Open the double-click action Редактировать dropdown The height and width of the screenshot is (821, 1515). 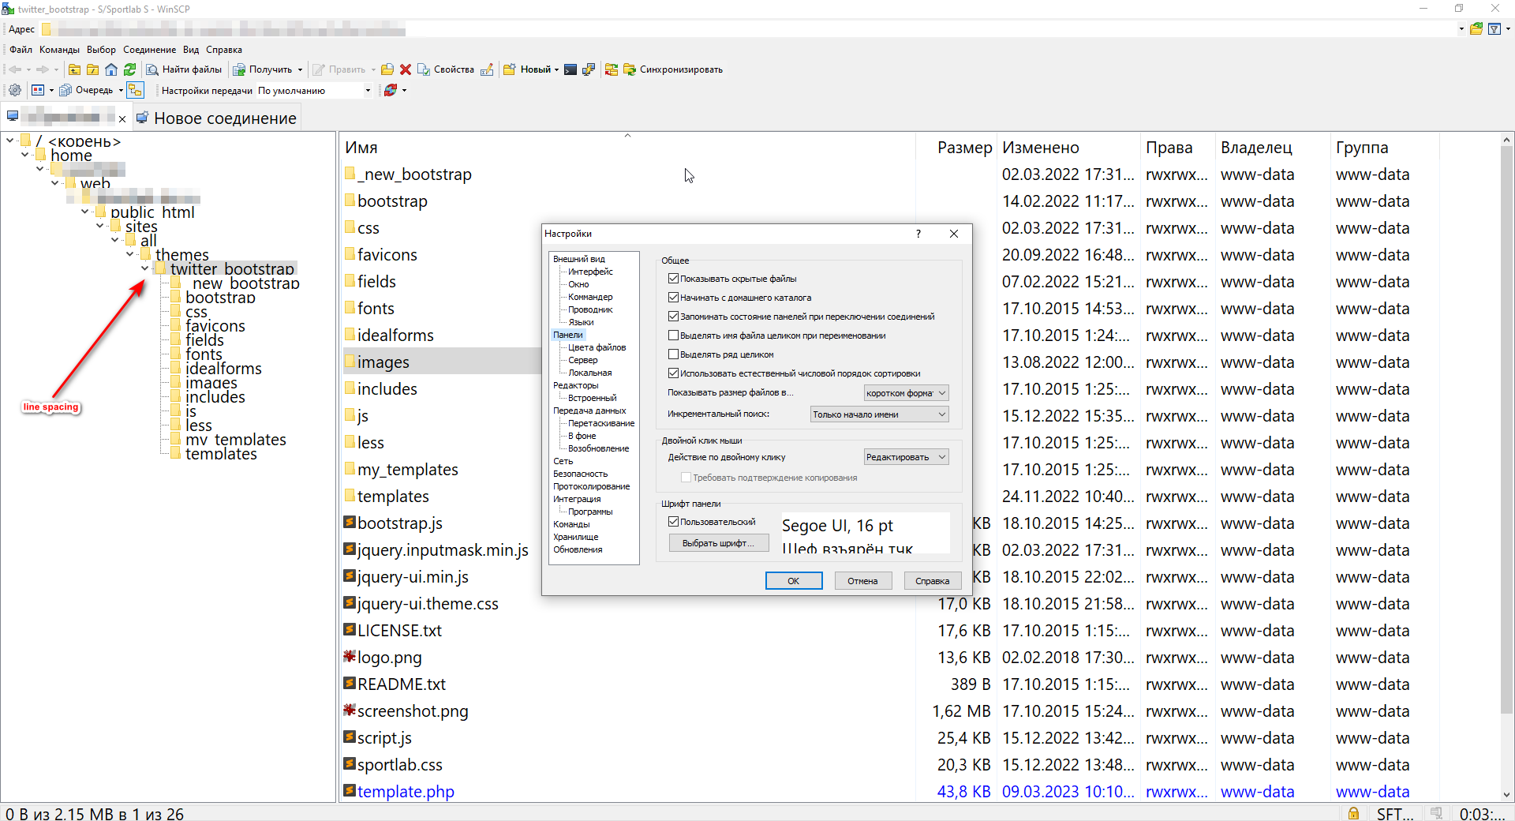click(906, 457)
